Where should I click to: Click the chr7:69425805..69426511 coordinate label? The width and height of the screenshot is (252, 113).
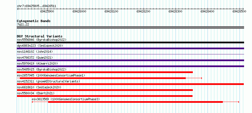click(x=37, y=6)
